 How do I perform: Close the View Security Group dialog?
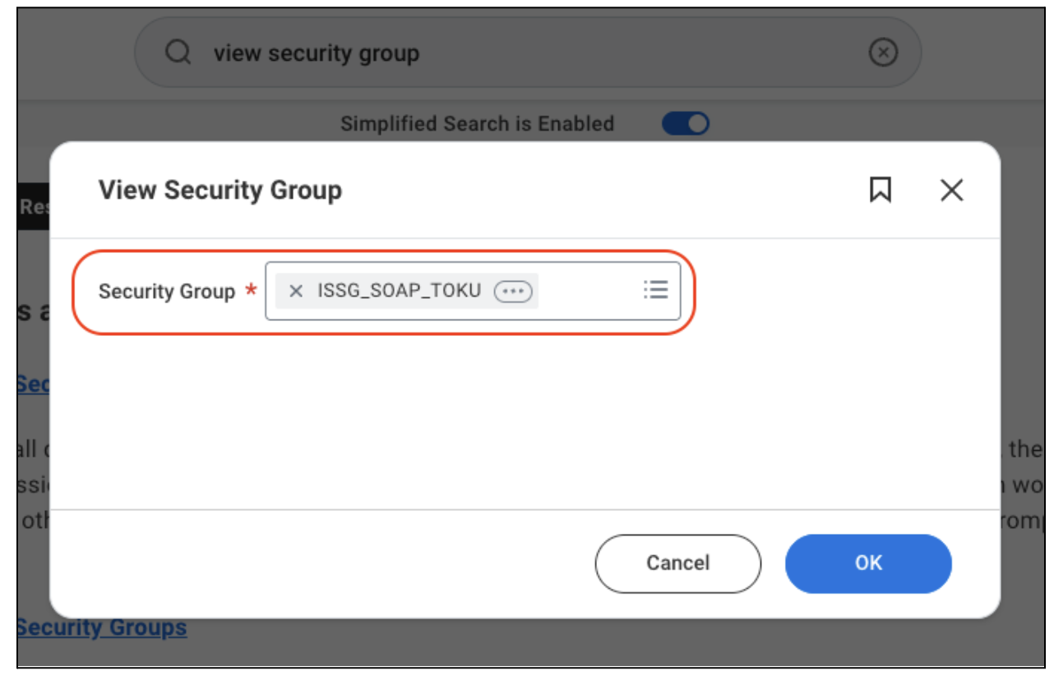click(951, 191)
